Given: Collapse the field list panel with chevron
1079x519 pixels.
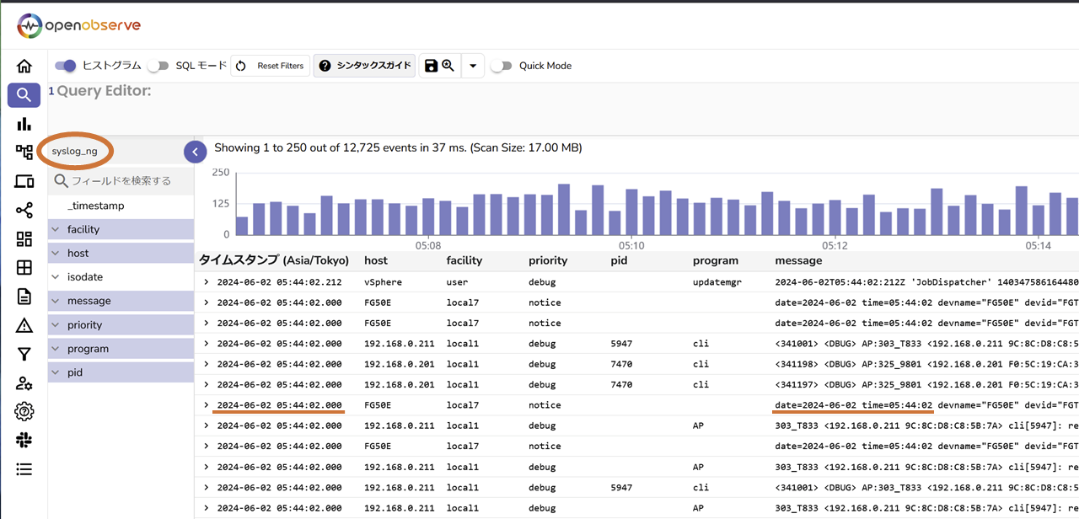Looking at the screenshot, I should pyautogui.click(x=195, y=152).
